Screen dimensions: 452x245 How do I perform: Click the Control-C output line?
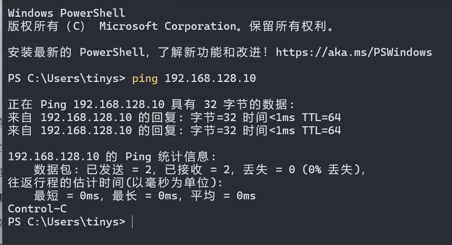(37, 209)
